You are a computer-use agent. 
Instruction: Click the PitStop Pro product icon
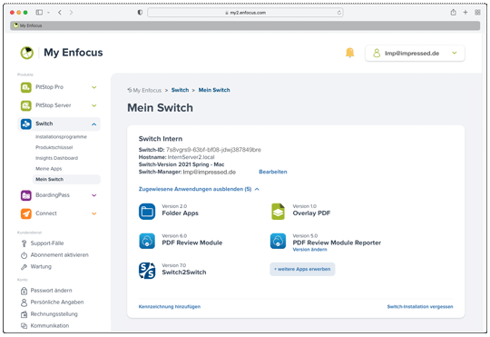26,87
